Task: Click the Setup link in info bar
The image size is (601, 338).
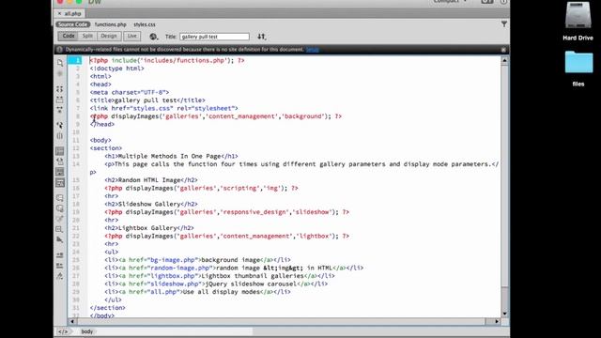Action: coord(313,50)
